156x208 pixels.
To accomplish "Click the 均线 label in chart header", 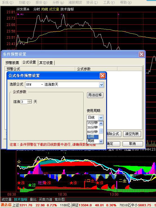I will [x=44, y=9].
